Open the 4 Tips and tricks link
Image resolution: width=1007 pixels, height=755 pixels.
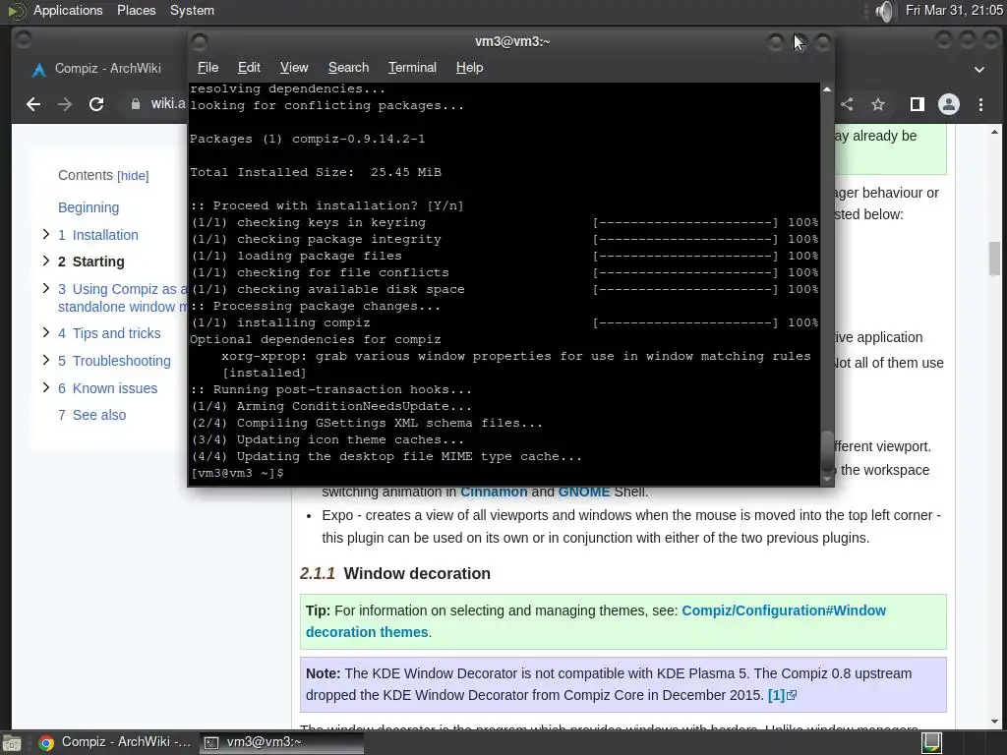coord(109,333)
